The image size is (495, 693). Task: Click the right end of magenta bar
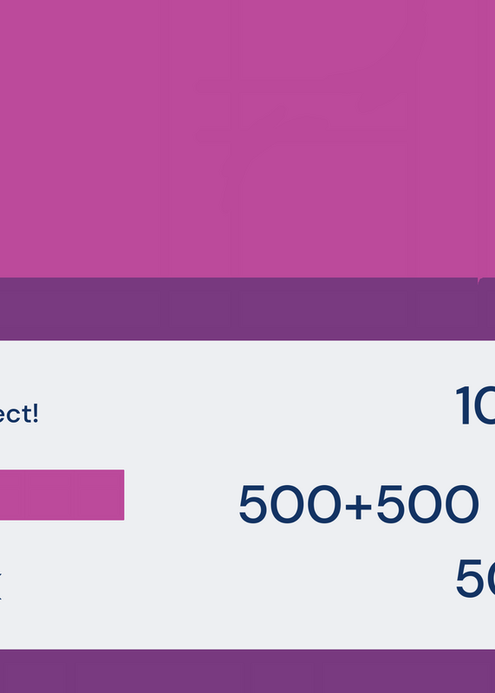(120, 495)
